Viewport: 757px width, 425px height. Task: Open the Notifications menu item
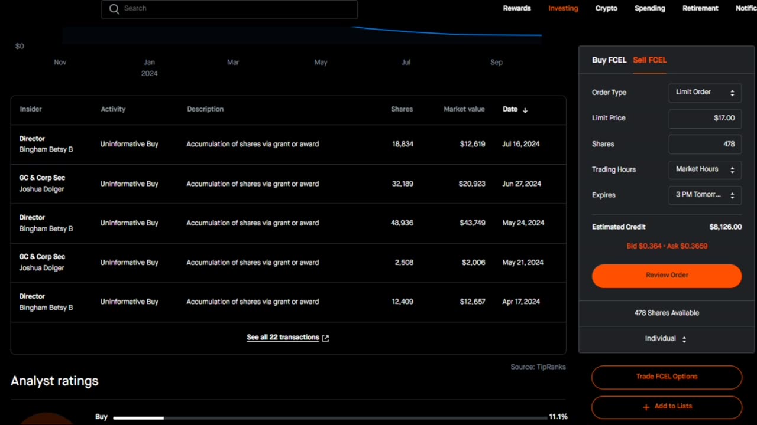point(746,8)
